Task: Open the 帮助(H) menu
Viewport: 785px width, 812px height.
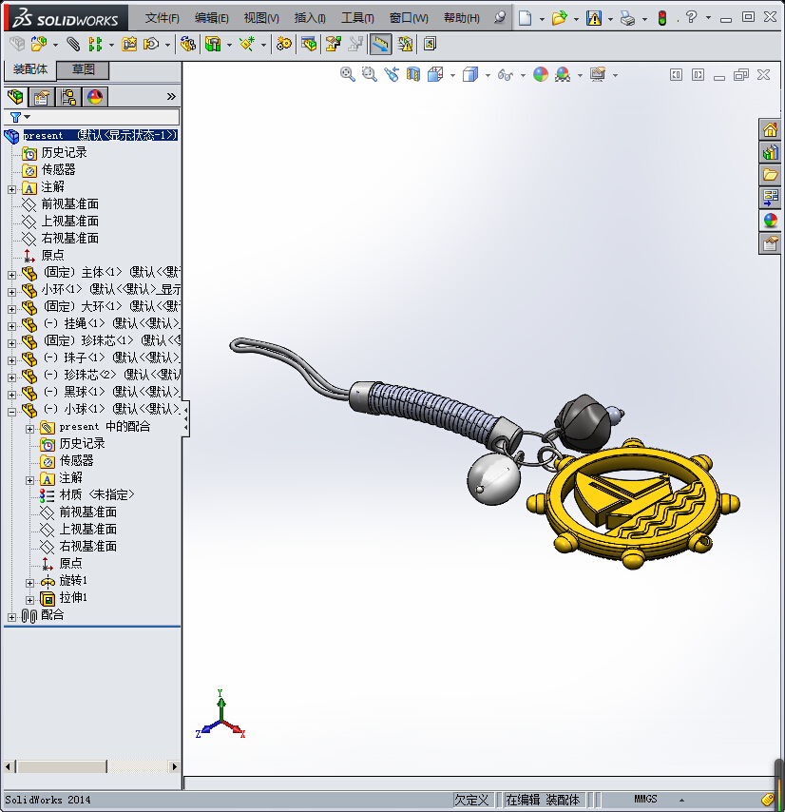Action: click(462, 18)
